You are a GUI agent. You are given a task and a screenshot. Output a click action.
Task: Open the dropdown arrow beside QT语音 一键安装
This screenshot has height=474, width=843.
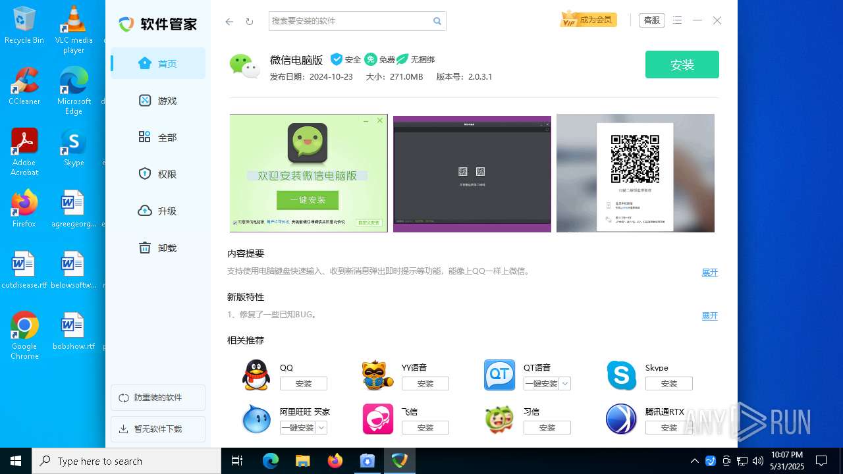(565, 383)
